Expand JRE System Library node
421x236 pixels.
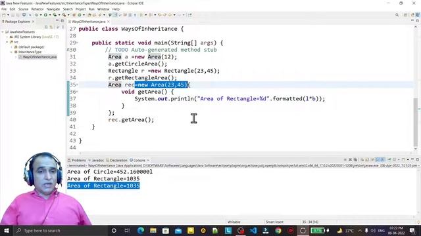coord(7,37)
